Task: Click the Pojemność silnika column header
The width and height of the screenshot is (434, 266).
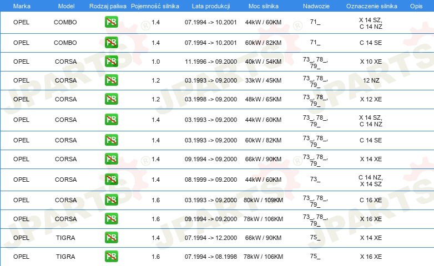Action: pos(155,6)
